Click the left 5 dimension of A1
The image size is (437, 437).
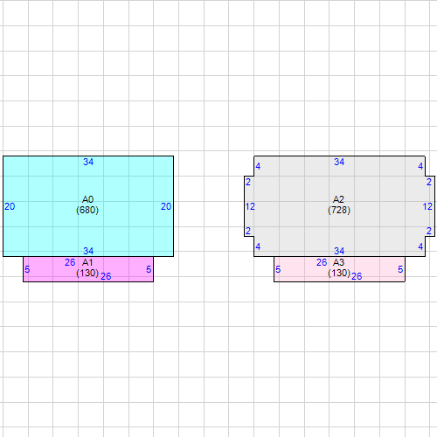27,269
